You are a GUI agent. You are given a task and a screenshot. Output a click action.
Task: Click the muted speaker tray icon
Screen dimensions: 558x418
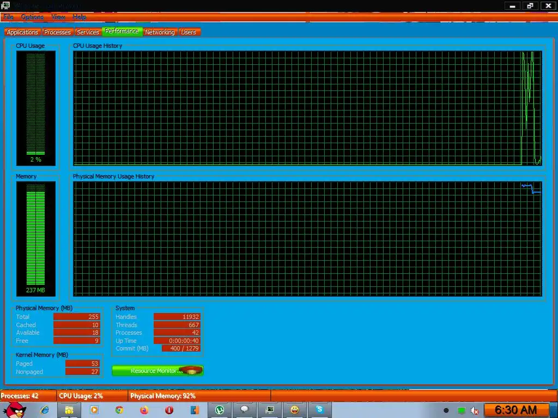pos(475,410)
